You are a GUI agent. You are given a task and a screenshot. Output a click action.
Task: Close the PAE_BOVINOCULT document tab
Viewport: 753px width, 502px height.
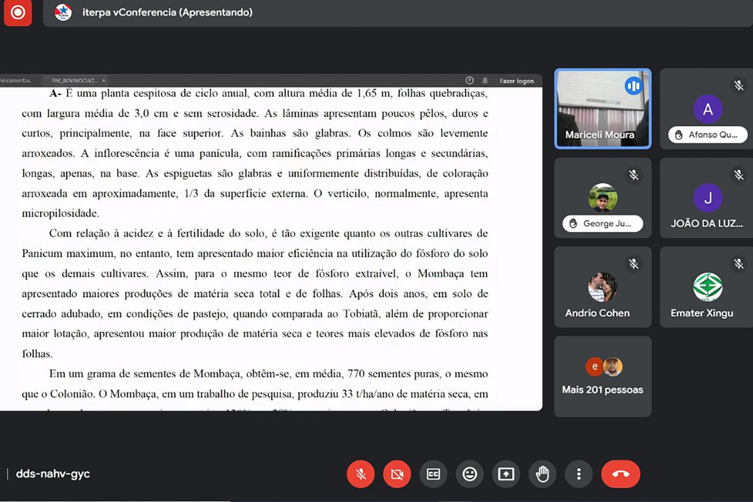click(104, 80)
